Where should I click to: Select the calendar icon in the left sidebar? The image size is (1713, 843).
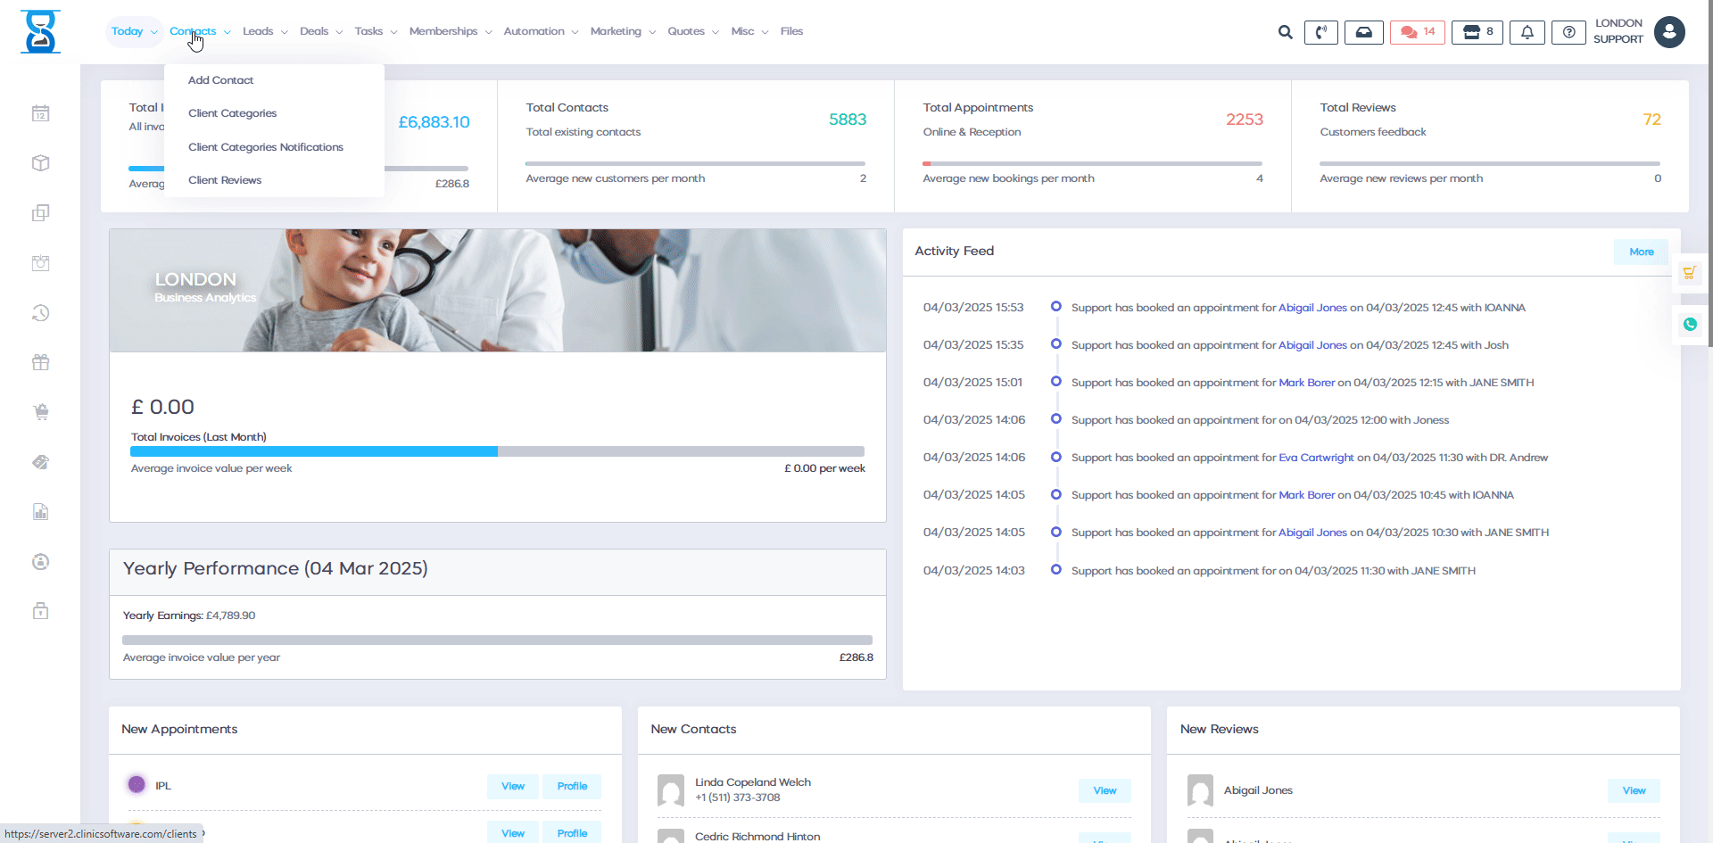[x=40, y=113]
